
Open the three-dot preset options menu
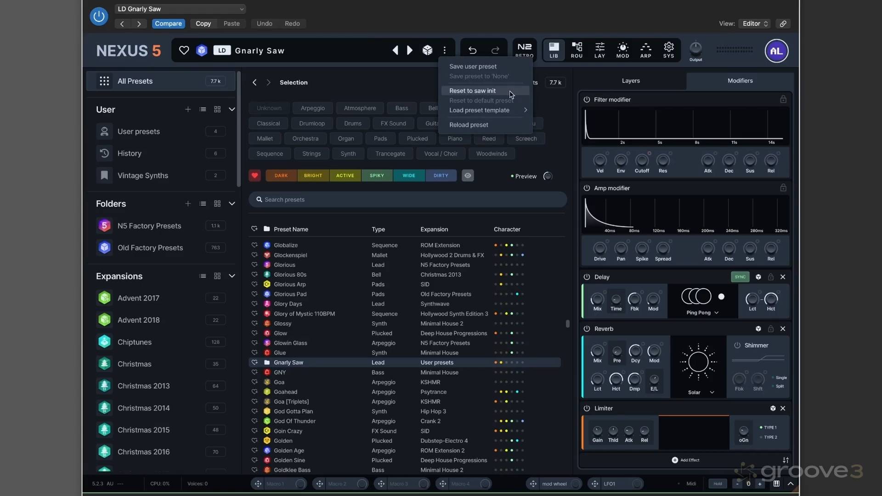pos(444,51)
